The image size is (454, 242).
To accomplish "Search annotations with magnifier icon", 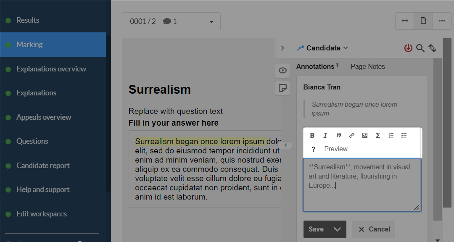I will tap(420, 48).
